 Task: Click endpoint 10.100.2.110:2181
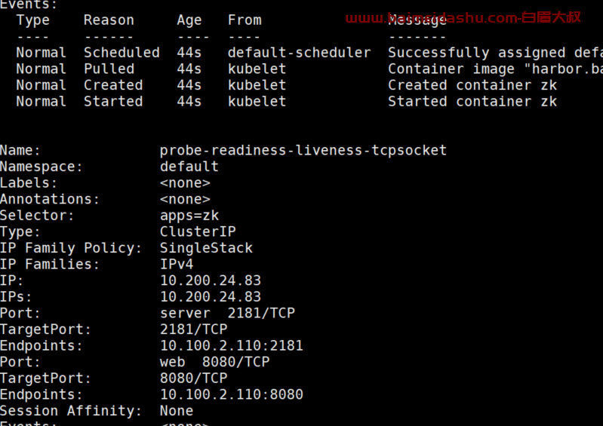click(232, 345)
